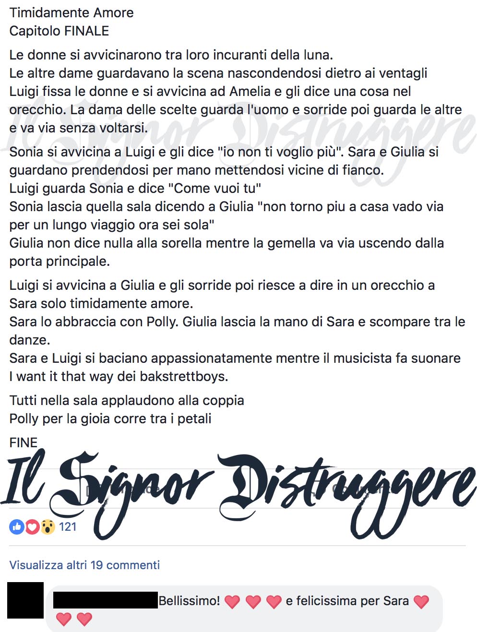Click the last heart on the comment's second line

tap(84, 619)
